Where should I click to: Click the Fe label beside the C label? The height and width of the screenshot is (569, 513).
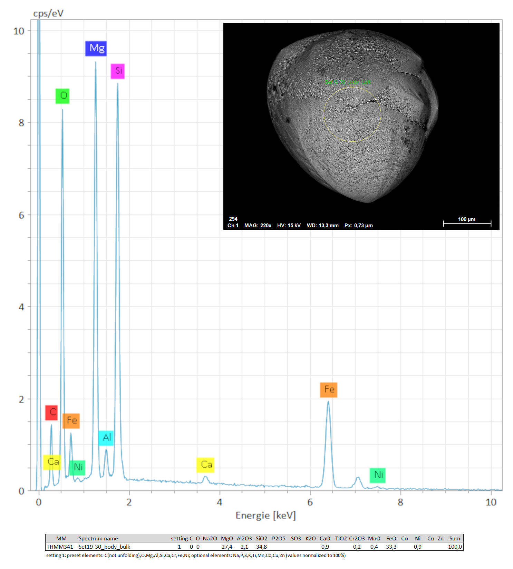[x=71, y=421]
